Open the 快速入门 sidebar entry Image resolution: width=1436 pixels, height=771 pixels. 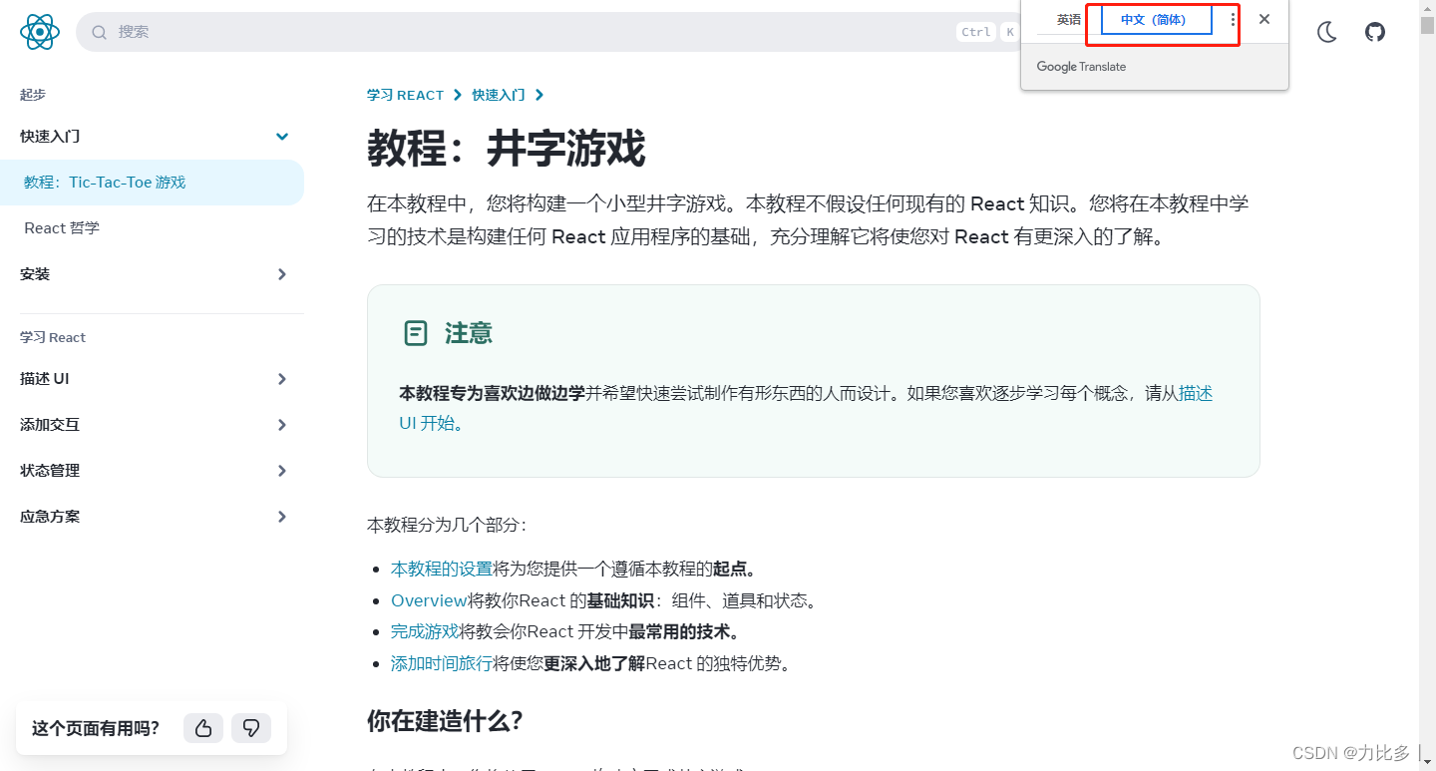click(152, 137)
